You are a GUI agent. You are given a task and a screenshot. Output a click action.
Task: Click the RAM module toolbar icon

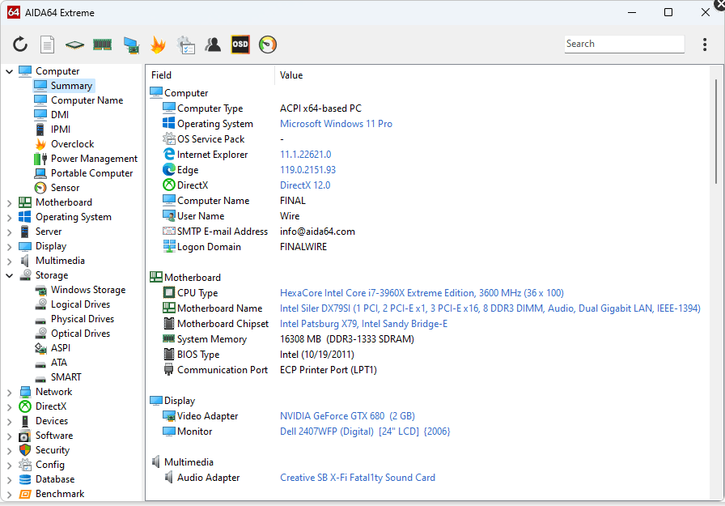[x=102, y=45]
